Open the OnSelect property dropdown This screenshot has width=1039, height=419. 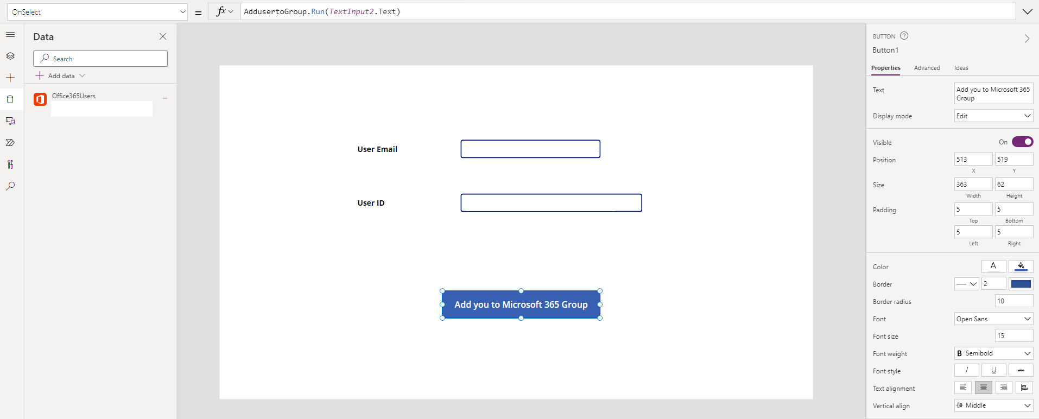pyautogui.click(x=97, y=11)
